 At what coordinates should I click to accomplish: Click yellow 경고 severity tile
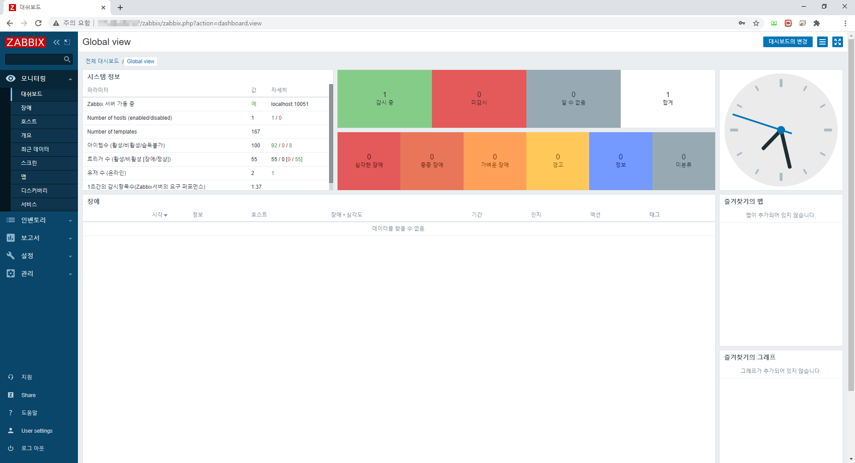click(558, 161)
